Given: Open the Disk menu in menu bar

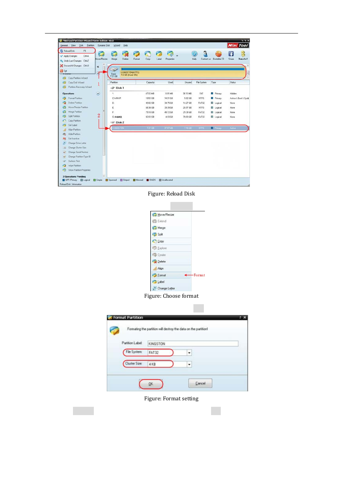Looking at the screenshot, I should [x=81, y=45].
